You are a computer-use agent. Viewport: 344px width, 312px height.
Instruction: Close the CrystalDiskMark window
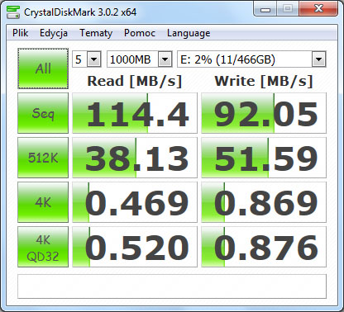(318, 9)
